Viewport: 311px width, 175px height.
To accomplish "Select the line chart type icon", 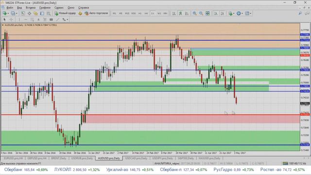I will pyautogui.click(x=187, y=13).
